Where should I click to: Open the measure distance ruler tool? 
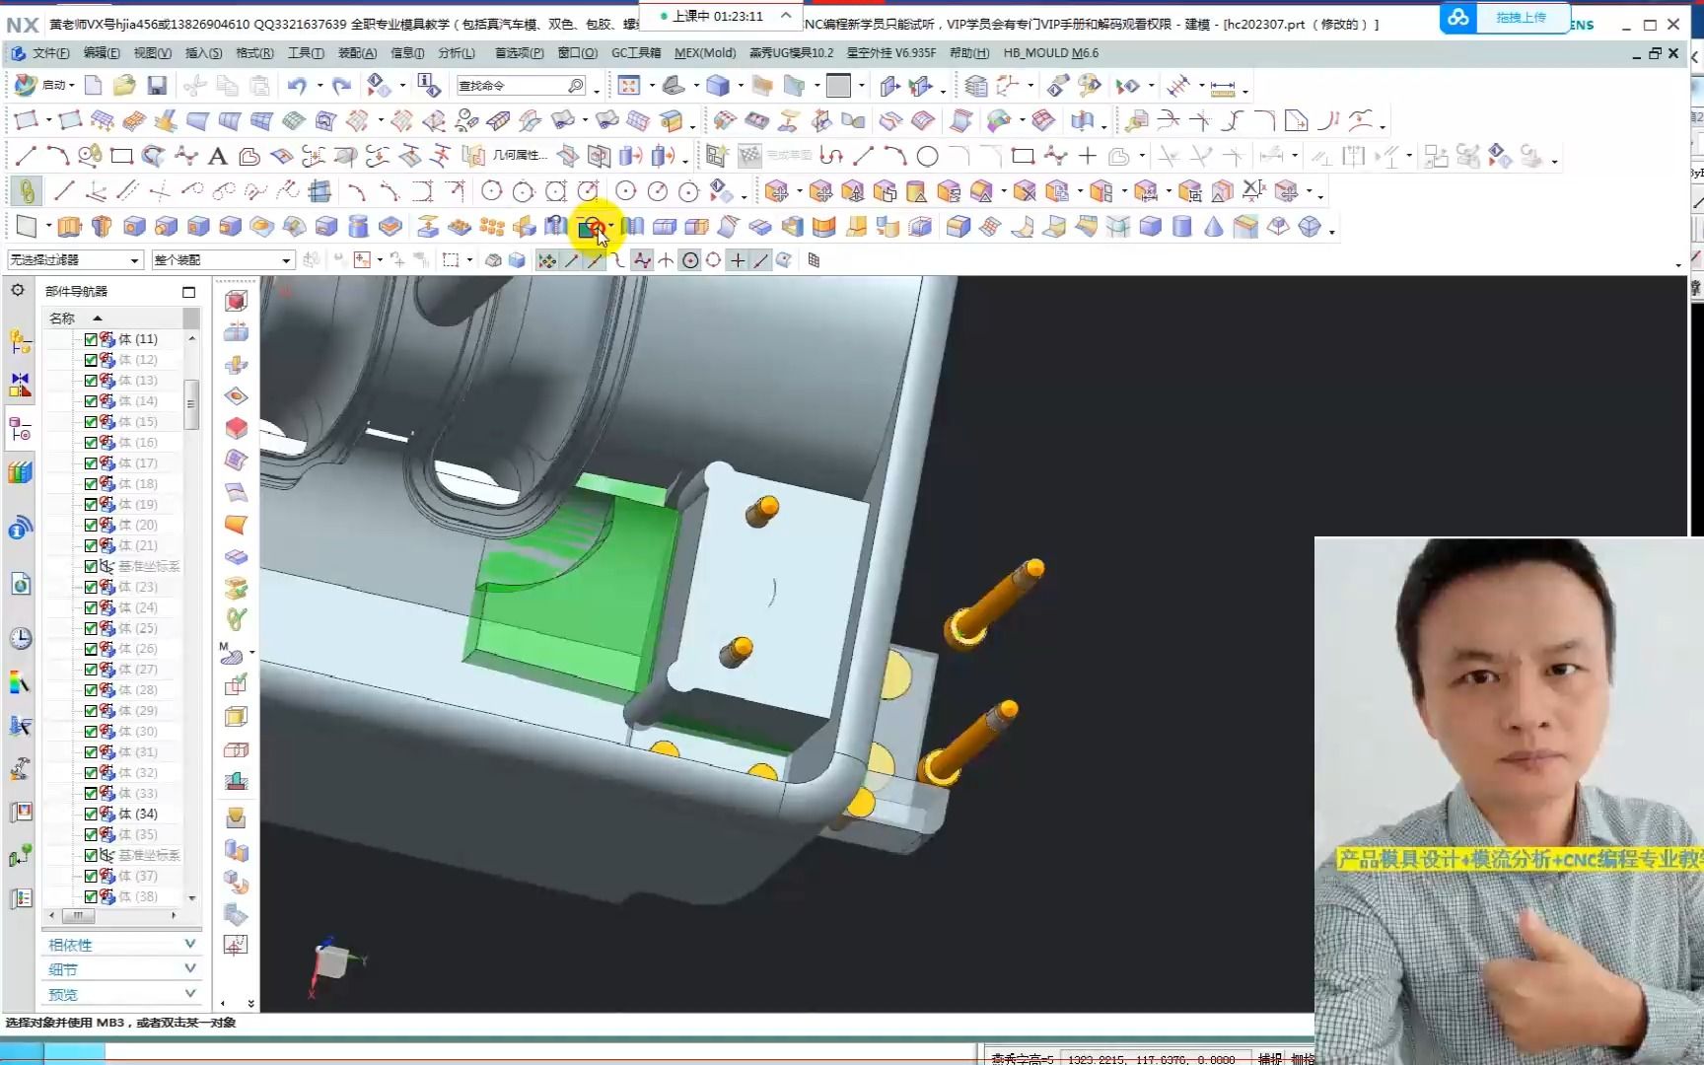[x=1223, y=88]
